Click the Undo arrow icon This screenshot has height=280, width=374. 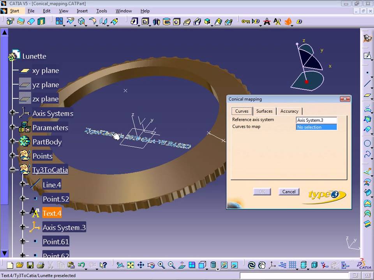[81, 265]
